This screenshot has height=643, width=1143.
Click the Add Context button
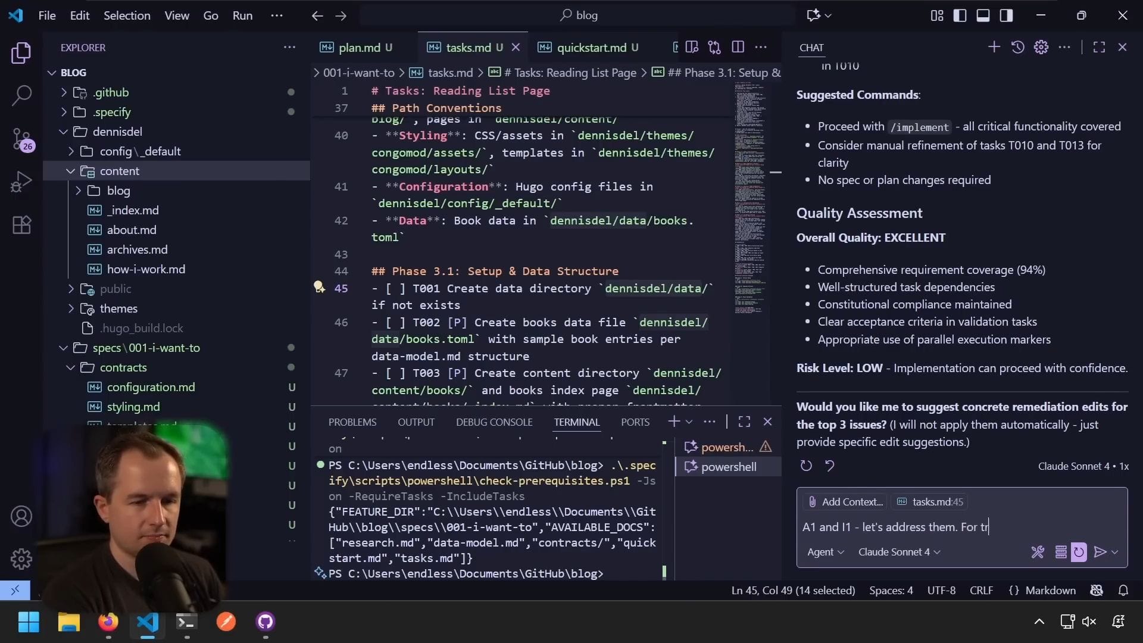click(845, 502)
